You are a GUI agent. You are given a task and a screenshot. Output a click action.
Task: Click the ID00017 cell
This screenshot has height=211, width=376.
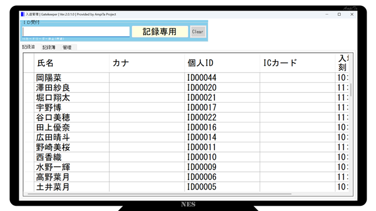click(222, 108)
